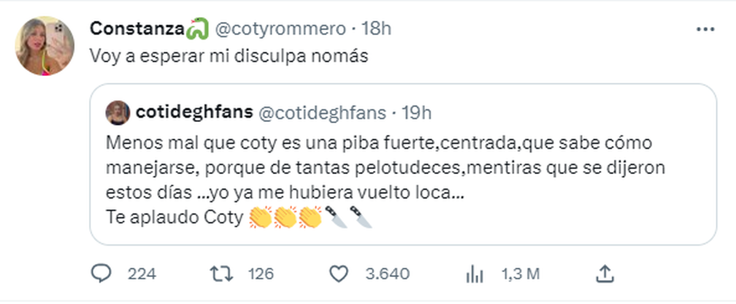
Task: Click the tweet text "Voy a esperar mi disculpa nomás"
Action: [228, 56]
